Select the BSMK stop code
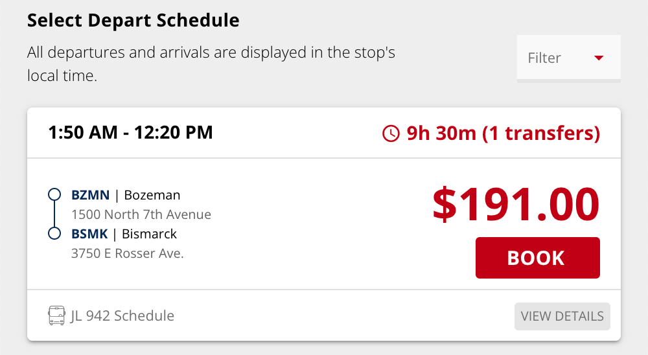Screen dimensions: 648x355 pyautogui.click(x=89, y=234)
